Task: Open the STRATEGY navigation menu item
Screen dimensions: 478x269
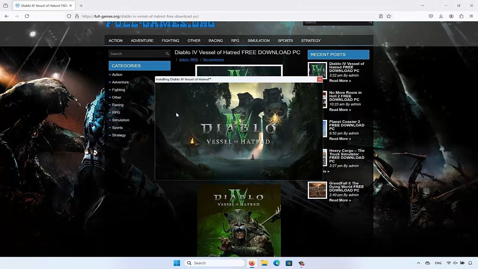Action: click(x=311, y=40)
